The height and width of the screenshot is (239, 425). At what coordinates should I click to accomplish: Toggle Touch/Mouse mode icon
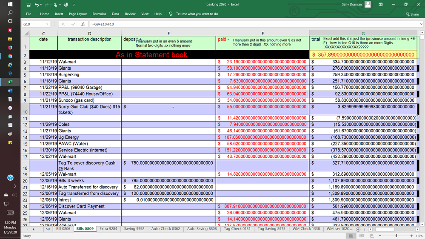pos(55,5)
